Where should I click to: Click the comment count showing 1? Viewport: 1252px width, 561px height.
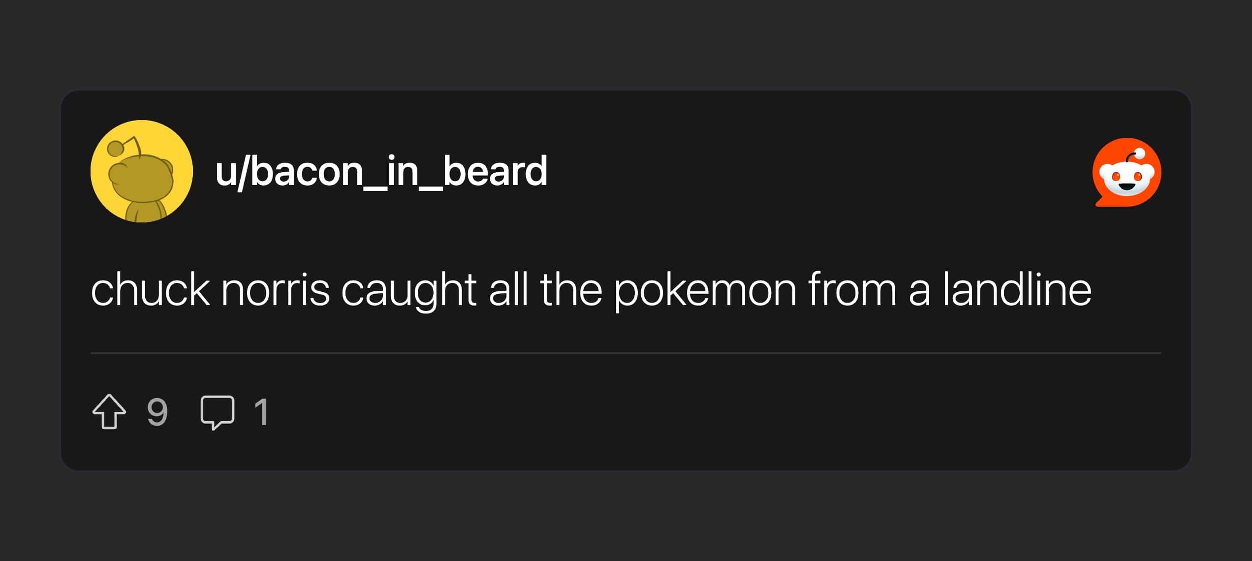(x=261, y=412)
